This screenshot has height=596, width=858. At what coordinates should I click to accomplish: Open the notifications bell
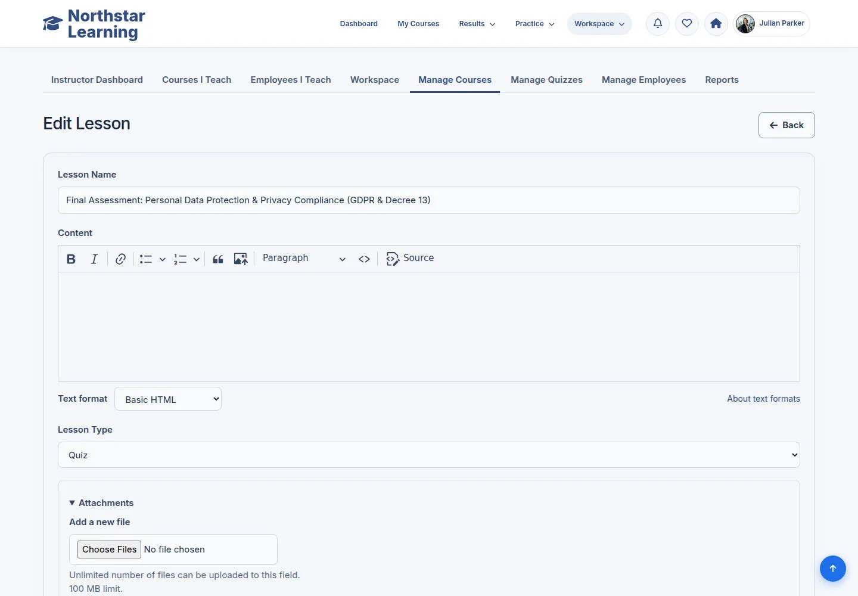click(658, 24)
